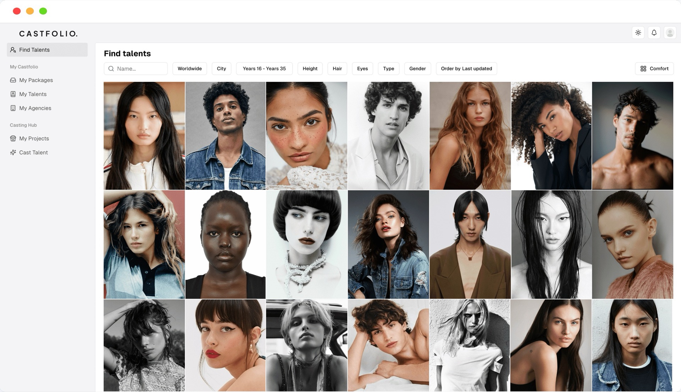The height and width of the screenshot is (392, 681).
Task: Open the Type filter dropdown
Action: click(389, 68)
